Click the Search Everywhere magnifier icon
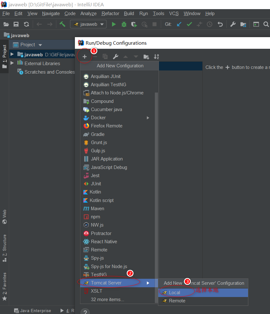The height and width of the screenshot is (314, 270). pyautogui.click(x=266, y=24)
